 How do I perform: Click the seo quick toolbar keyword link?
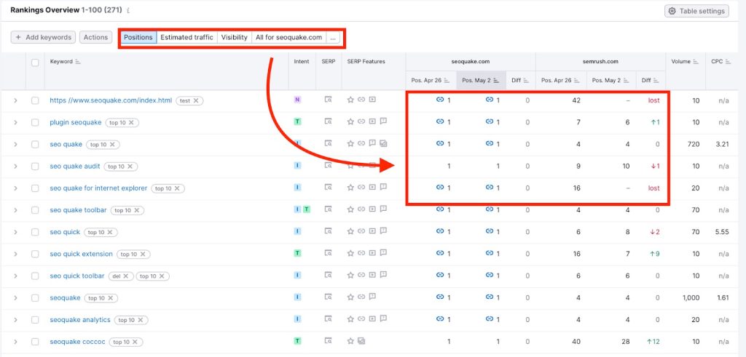point(77,276)
